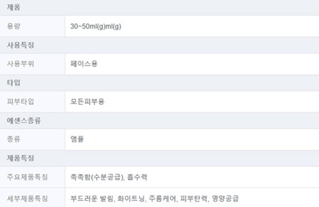Click the 화이트닝 feature text
319x207 pixels.
(130, 198)
